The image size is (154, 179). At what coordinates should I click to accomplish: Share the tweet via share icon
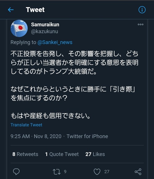[x=138, y=172]
